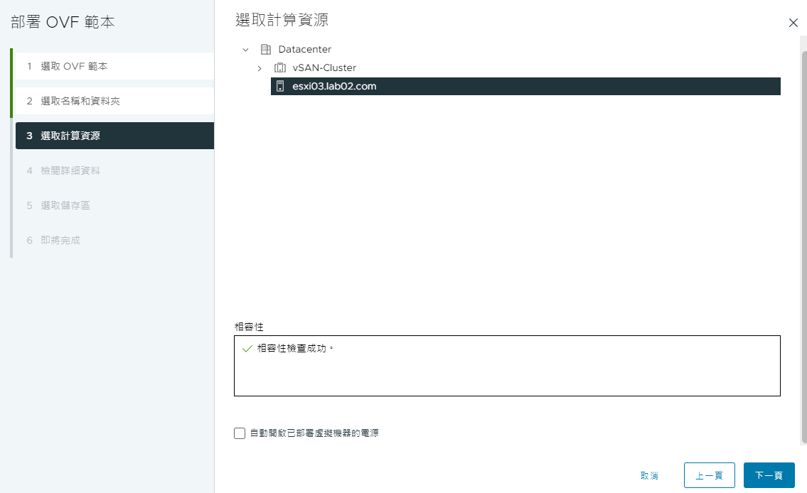Enable 自動開啟已部署虛擬機器的電源 checkbox
This screenshot has width=807, height=493.
coord(240,433)
